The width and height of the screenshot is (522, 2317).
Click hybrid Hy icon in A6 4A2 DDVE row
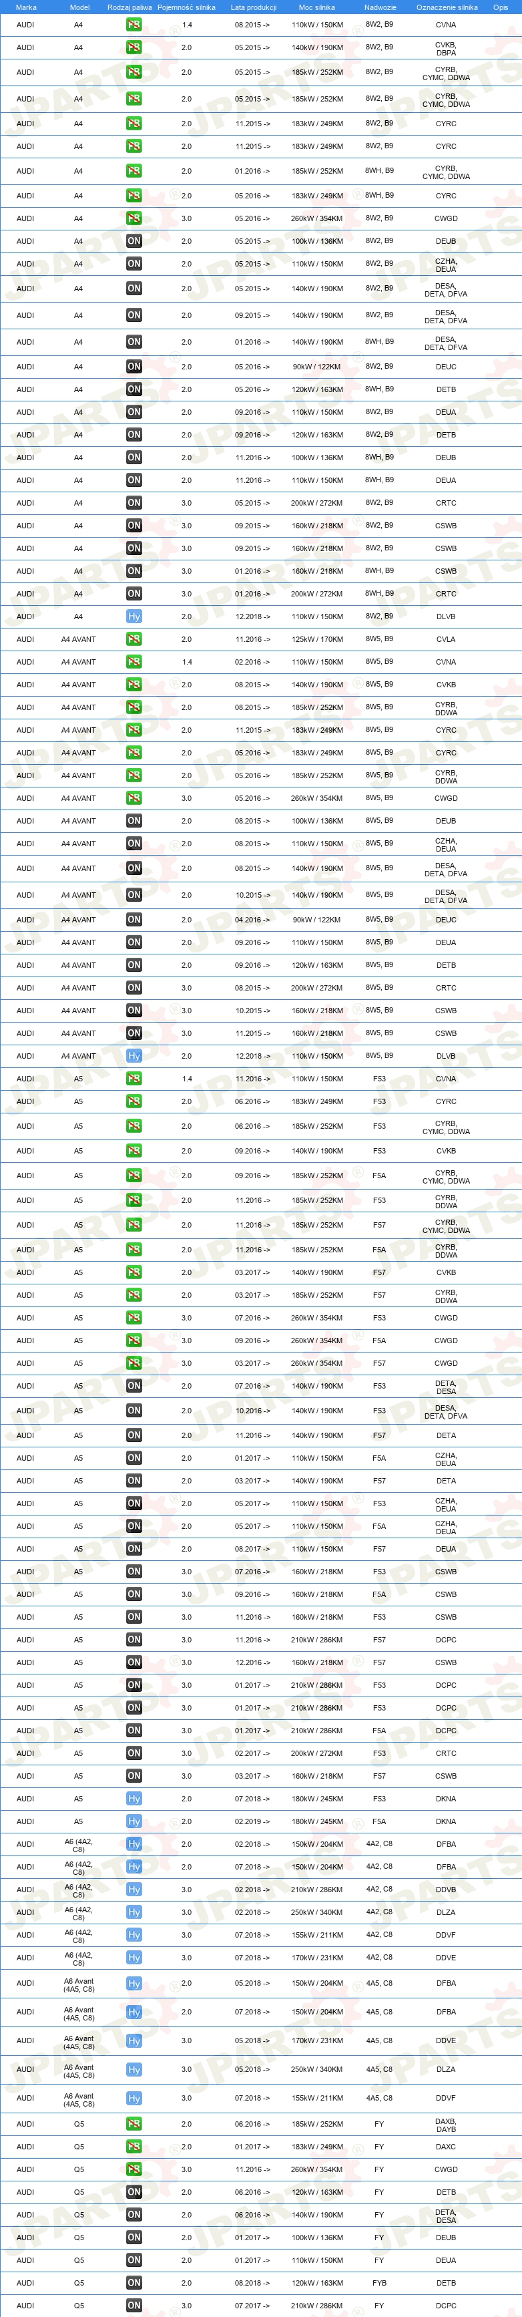(x=134, y=1957)
